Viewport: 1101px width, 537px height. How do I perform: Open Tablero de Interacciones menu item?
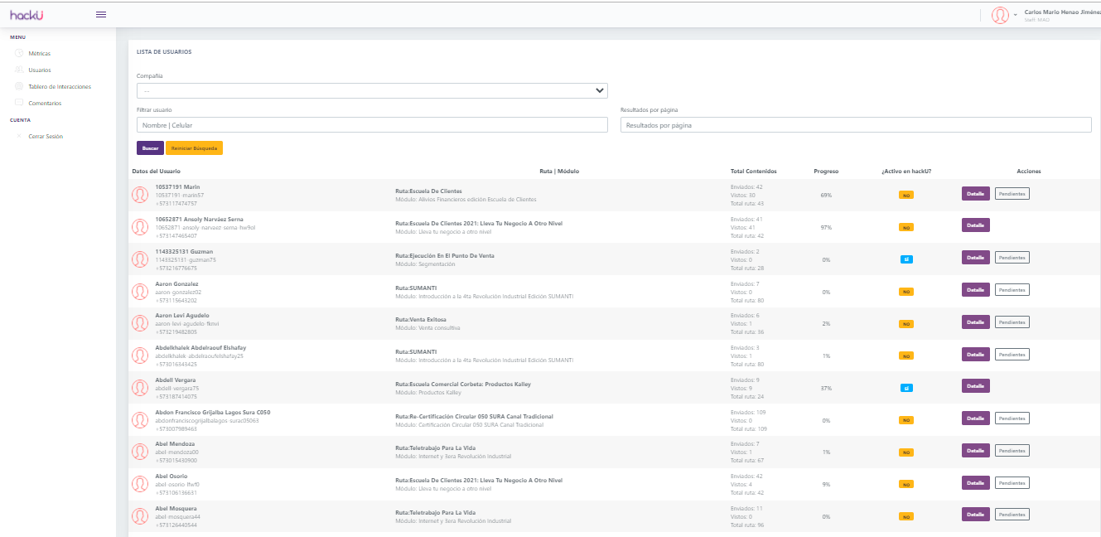(60, 86)
